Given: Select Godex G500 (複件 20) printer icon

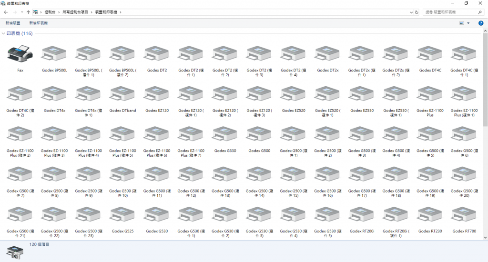Looking at the screenshot, I should click(464, 174).
